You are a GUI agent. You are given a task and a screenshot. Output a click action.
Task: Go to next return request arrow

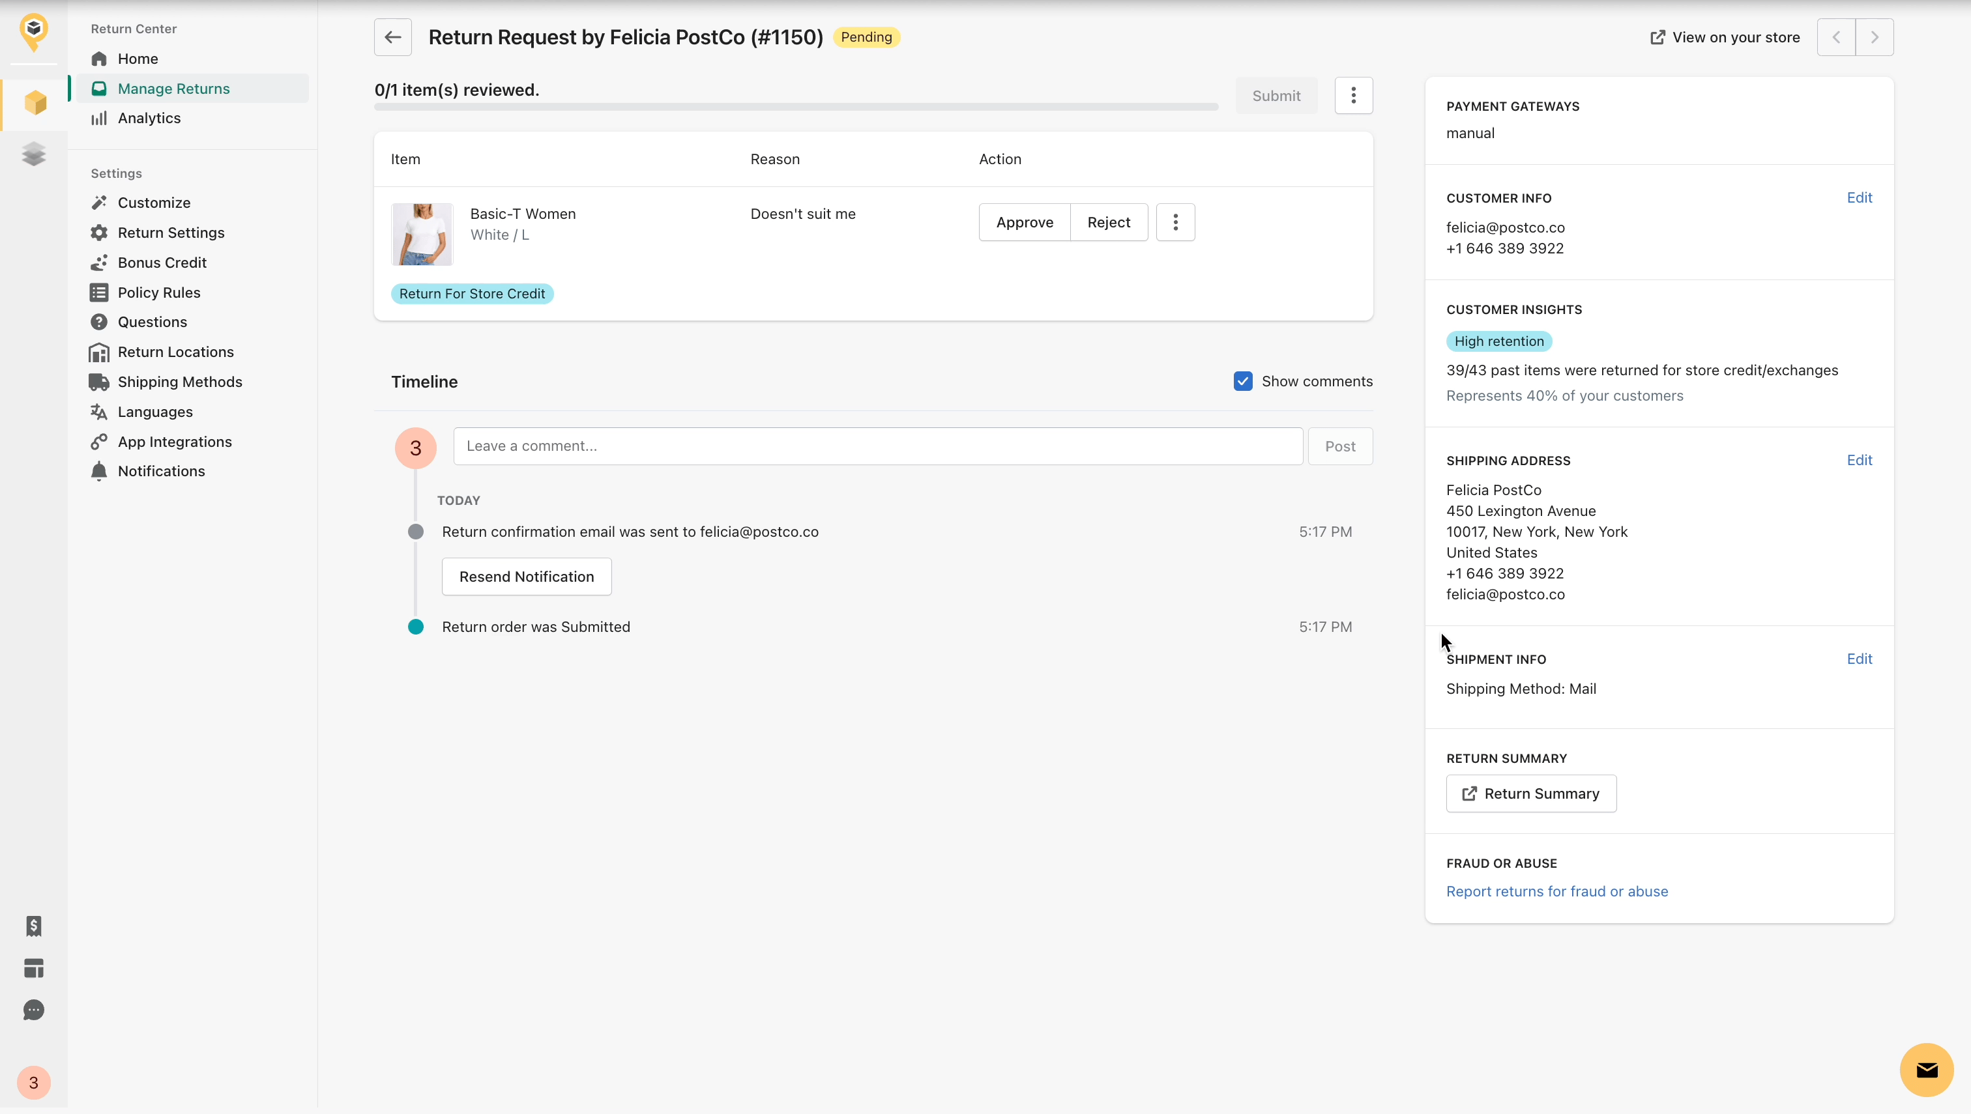[1874, 36]
